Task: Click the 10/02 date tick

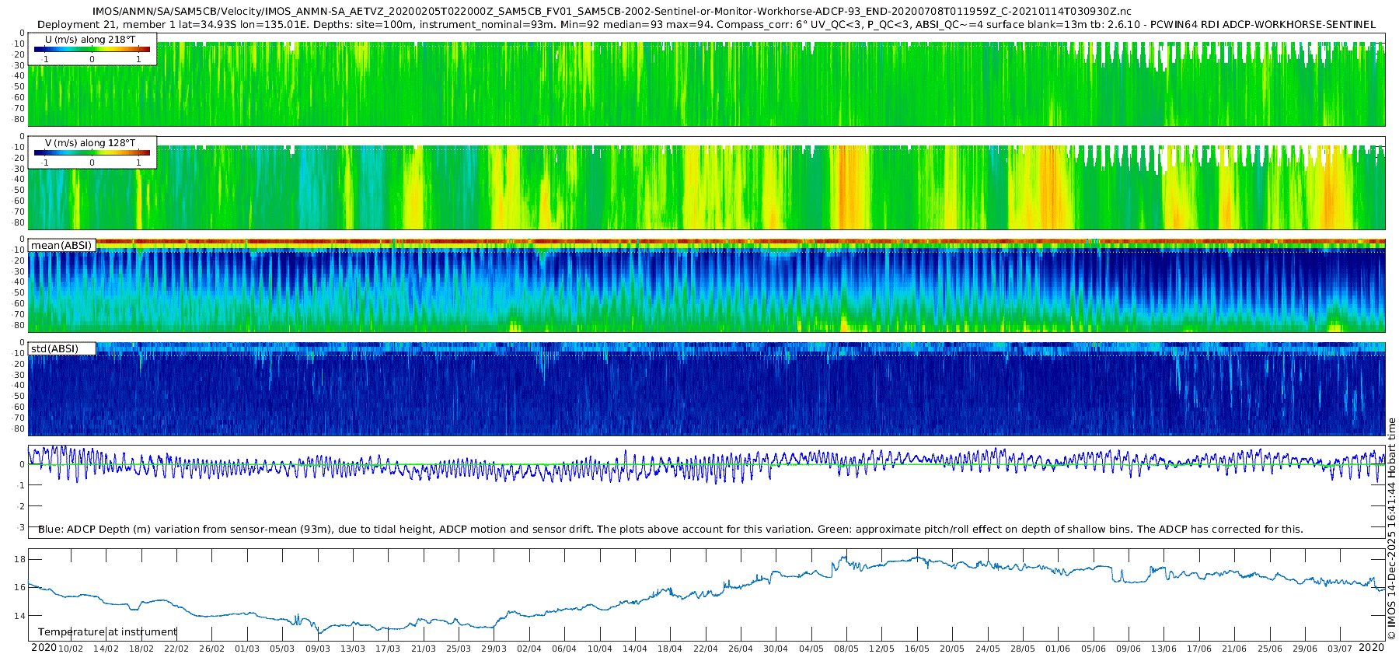Action: coord(71,649)
